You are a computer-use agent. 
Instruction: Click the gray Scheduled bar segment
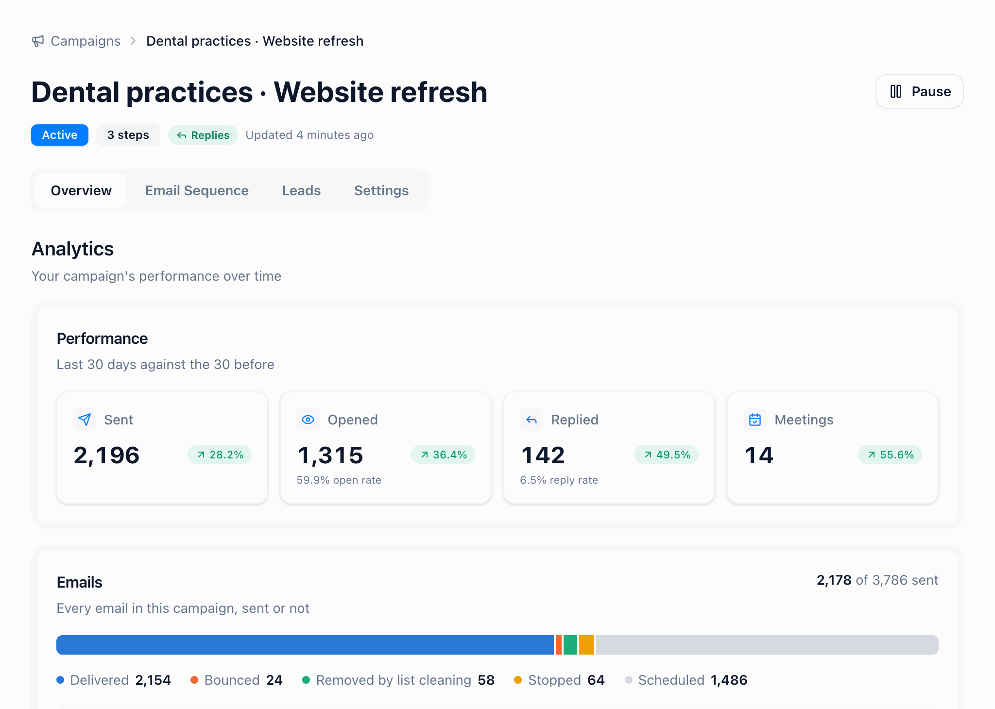click(x=767, y=645)
